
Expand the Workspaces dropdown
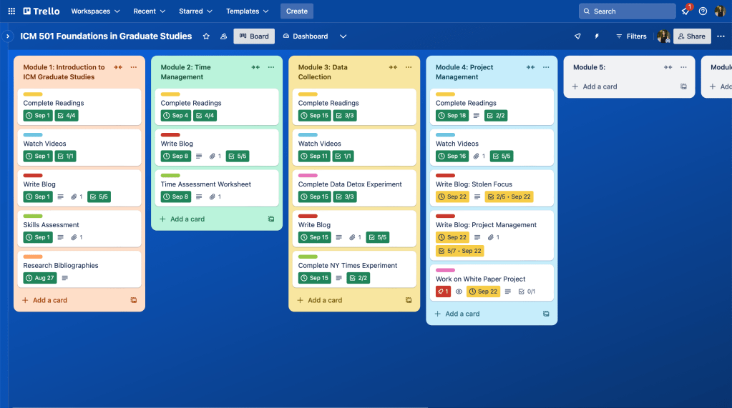pyautogui.click(x=95, y=11)
